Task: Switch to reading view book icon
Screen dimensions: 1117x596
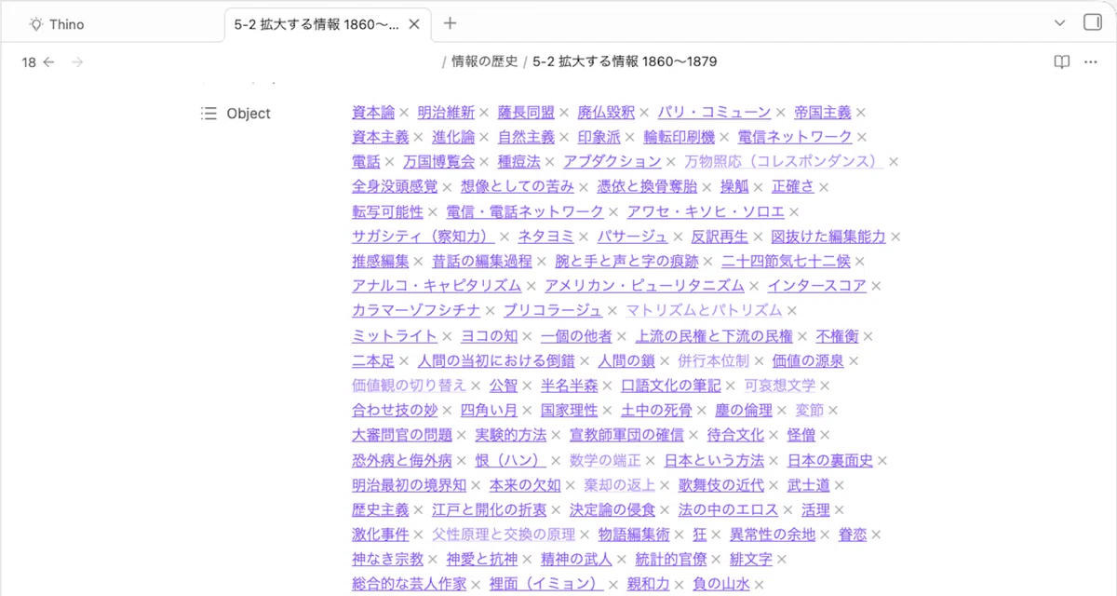Action: pos(1061,62)
